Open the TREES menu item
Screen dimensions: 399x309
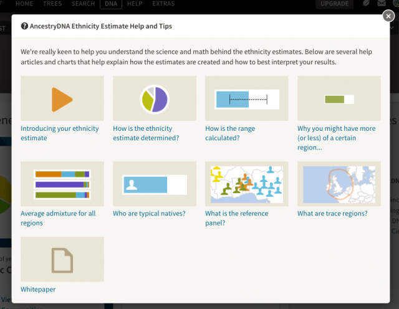54,4
